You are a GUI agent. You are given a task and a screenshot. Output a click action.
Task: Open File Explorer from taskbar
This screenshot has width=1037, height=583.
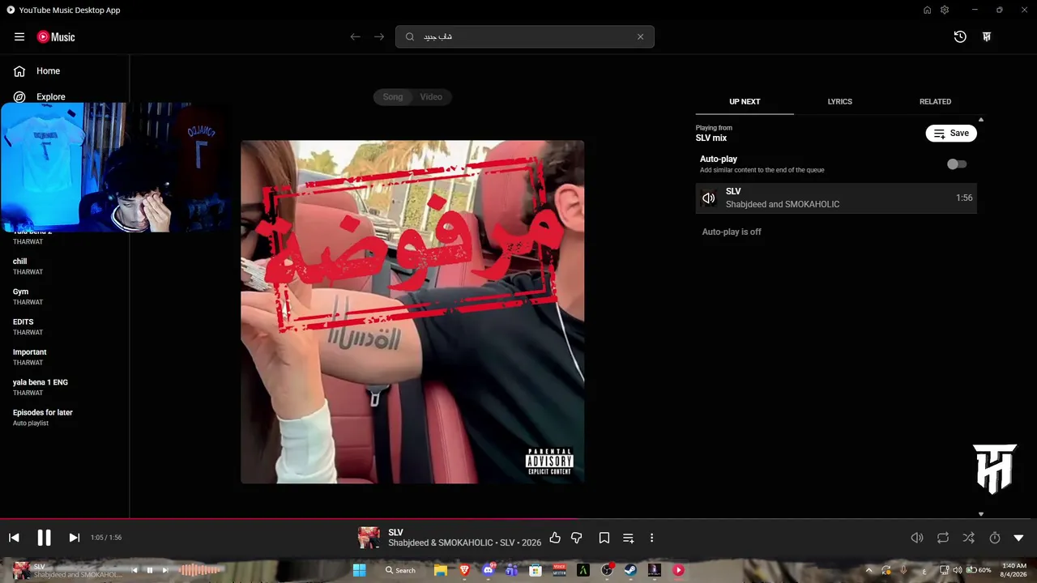pyautogui.click(x=440, y=570)
